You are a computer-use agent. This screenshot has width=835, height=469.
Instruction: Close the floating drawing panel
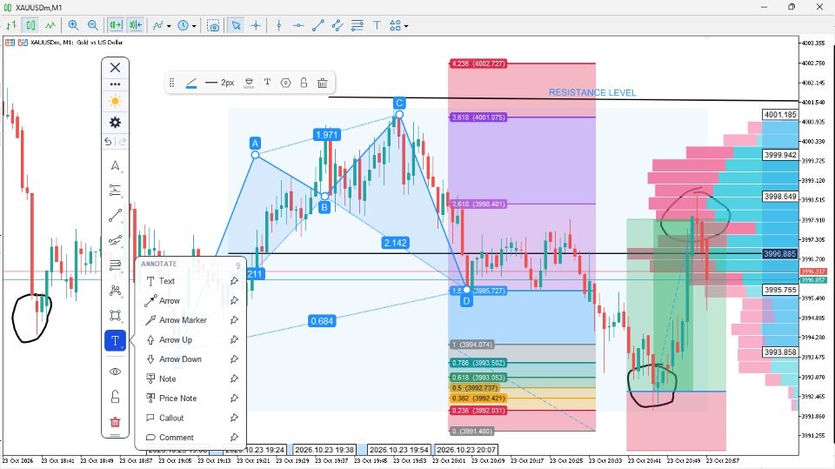(x=115, y=68)
